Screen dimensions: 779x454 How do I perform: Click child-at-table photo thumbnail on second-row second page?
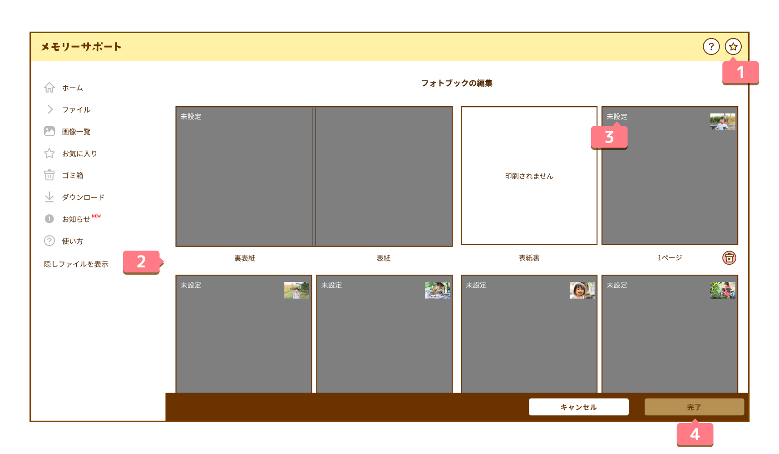pos(437,290)
